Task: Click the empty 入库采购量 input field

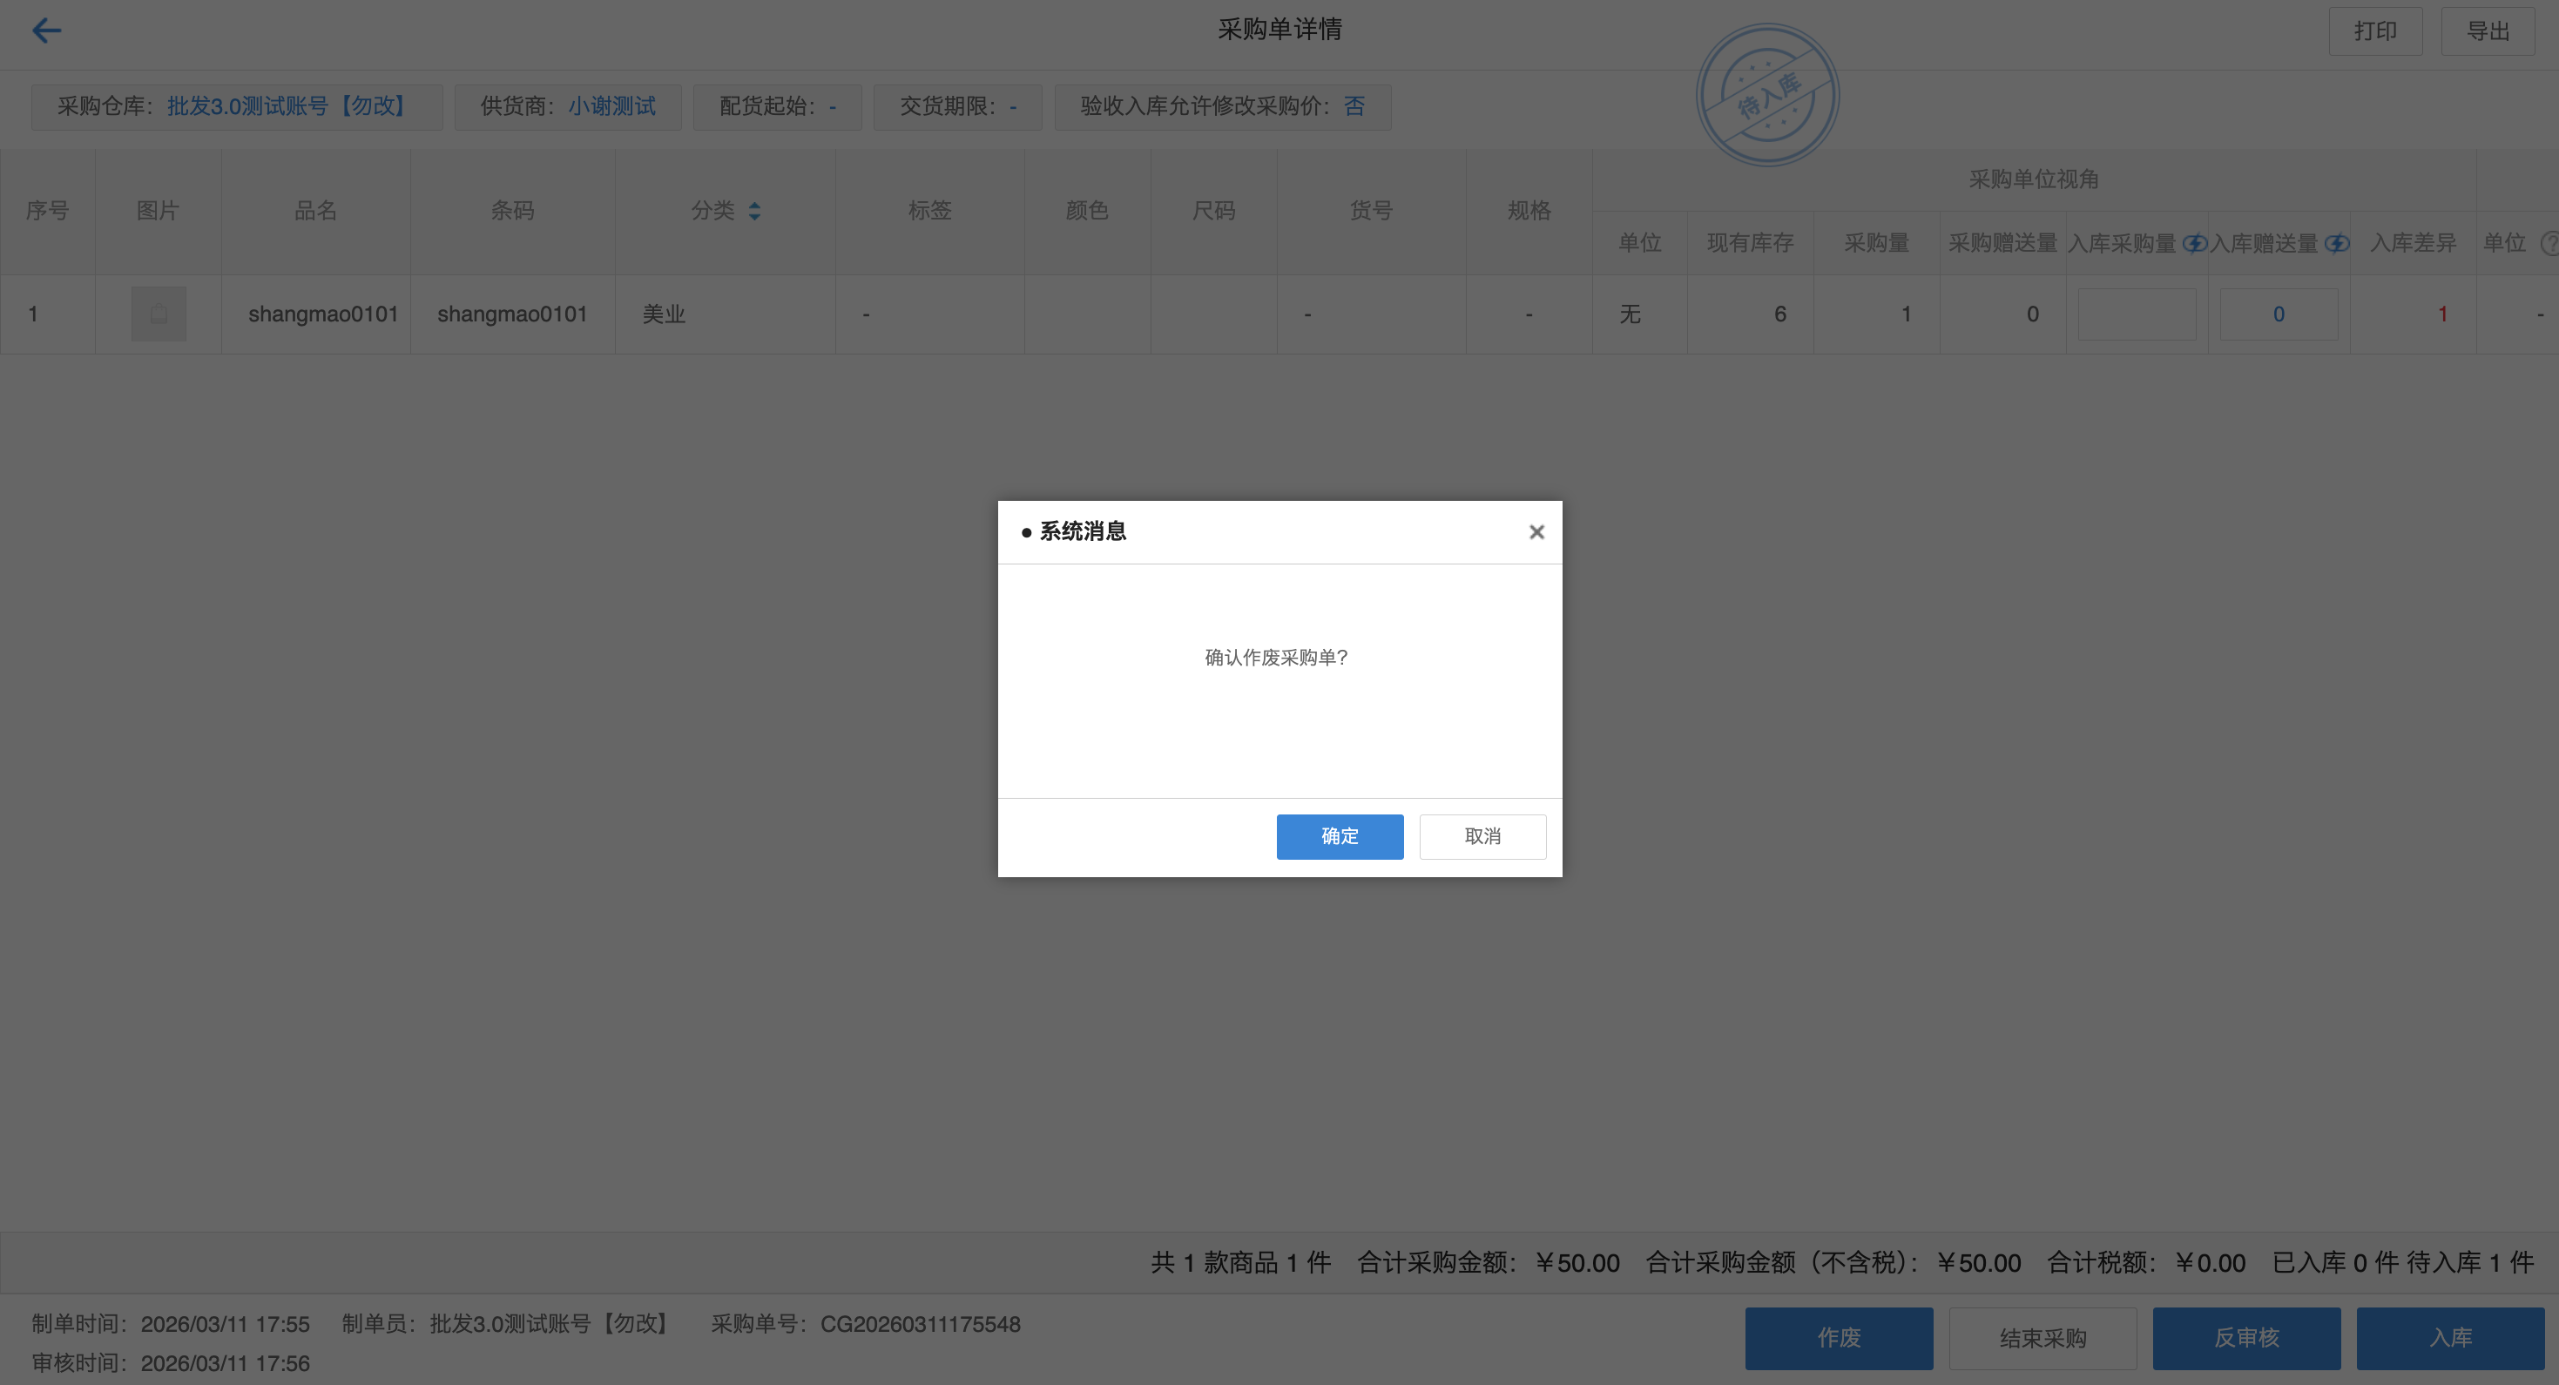Action: click(2137, 315)
